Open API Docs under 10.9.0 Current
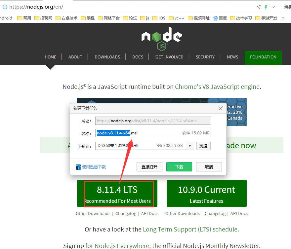This screenshot has height=249, width=291. click(x=239, y=214)
